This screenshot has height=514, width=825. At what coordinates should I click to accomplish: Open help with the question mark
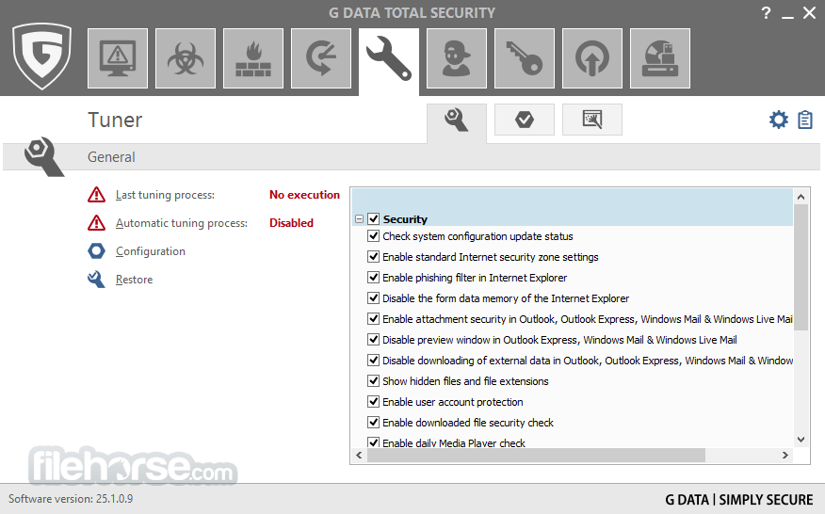click(x=766, y=12)
